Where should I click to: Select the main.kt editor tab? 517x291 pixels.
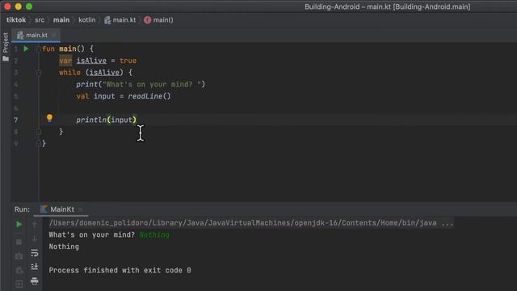(36, 35)
